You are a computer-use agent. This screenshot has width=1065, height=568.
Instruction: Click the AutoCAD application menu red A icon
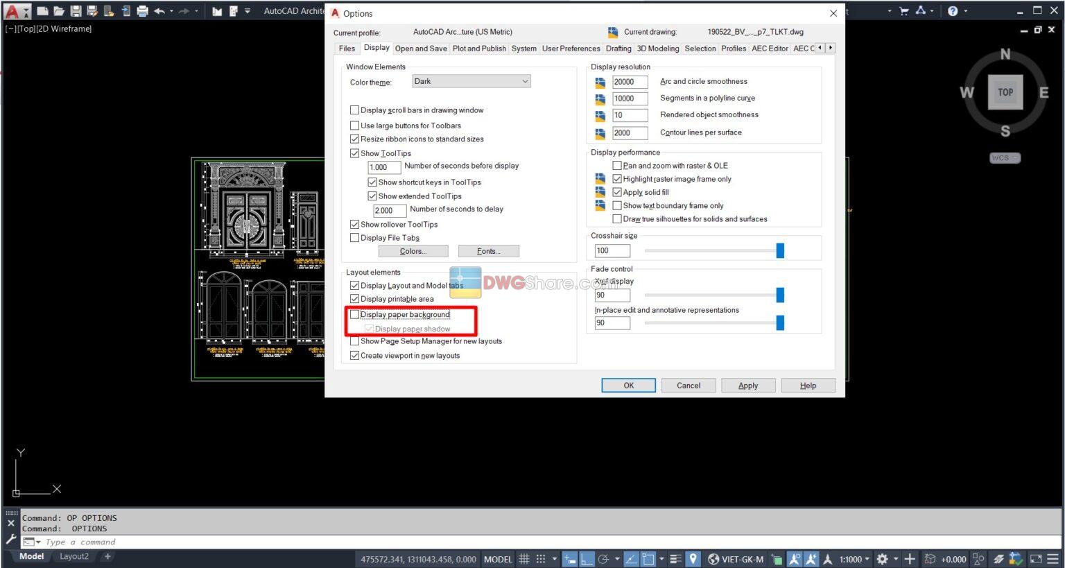point(12,10)
